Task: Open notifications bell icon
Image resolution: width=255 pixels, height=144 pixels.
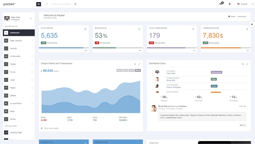Action: pyautogui.click(x=230, y=4)
